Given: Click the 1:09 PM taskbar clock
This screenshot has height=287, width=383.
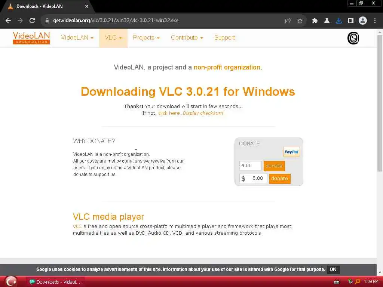Looking at the screenshot, I should 371,282.
